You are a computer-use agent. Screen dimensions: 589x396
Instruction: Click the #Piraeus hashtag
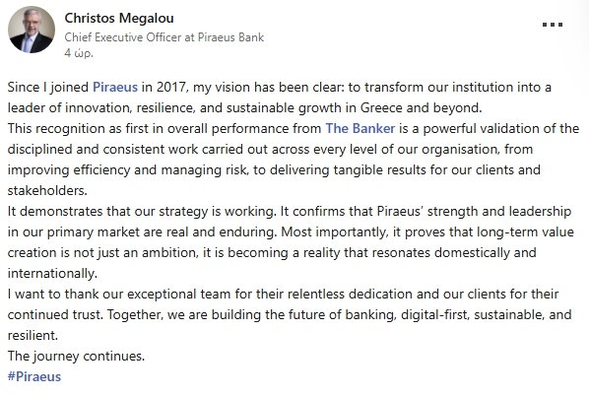pyautogui.click(x=34, y=376)
